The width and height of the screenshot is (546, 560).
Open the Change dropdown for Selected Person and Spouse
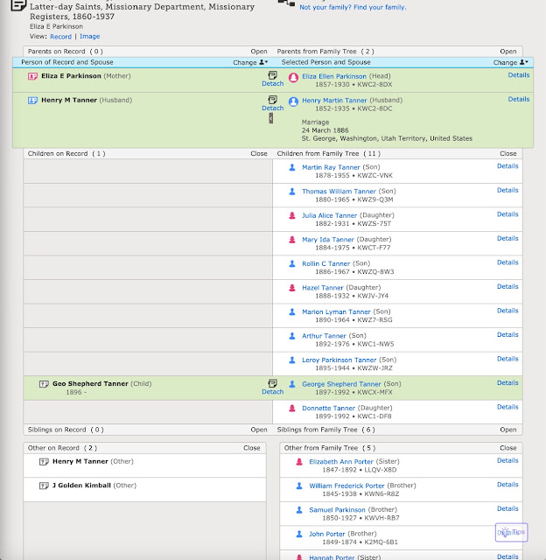click(511, 62)
